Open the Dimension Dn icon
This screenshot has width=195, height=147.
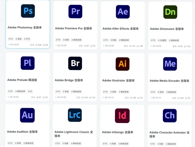coord(170,12)
